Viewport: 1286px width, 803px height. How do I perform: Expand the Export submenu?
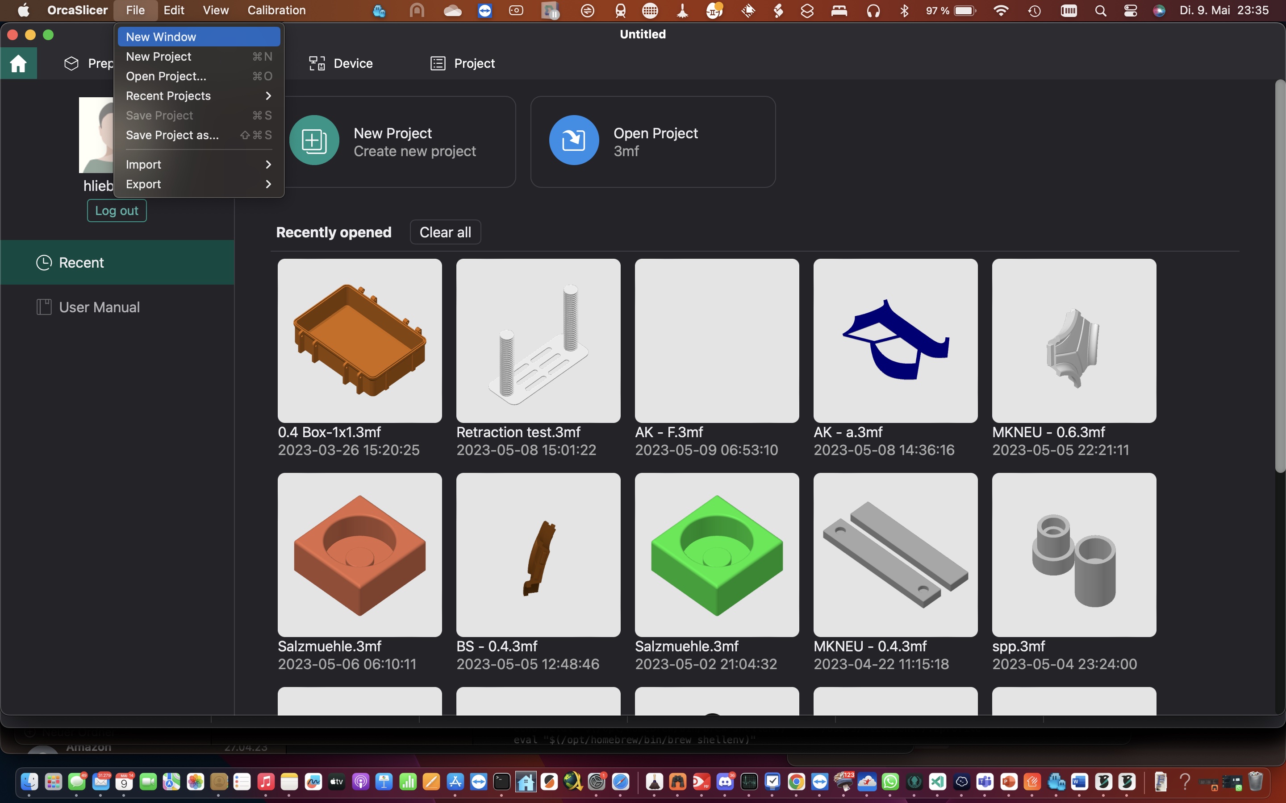(x=199, y=184)
